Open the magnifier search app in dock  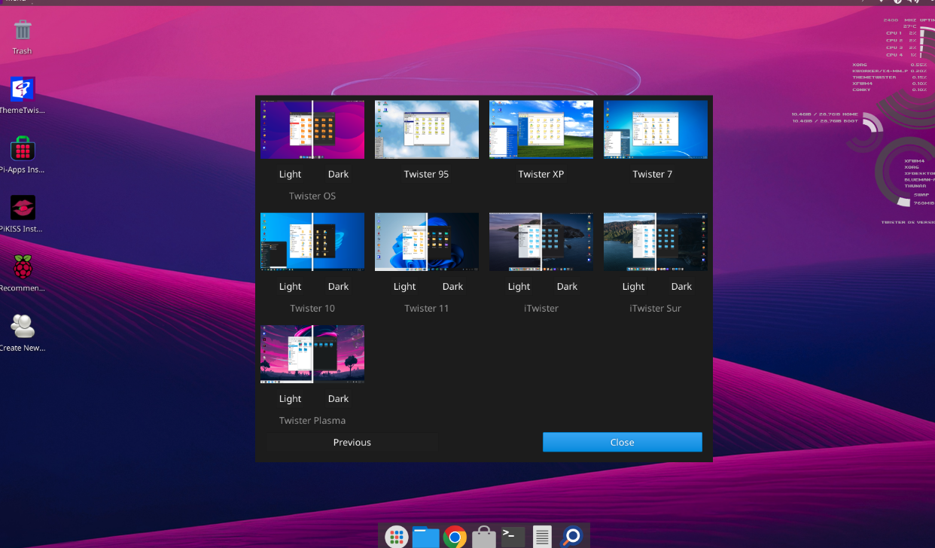click(x=572, y=536)
